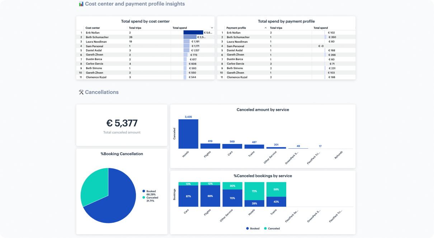Click the 58% canceled segment for Trains
Viewport: 434px width, 238px height.
[x=276, y=189]
